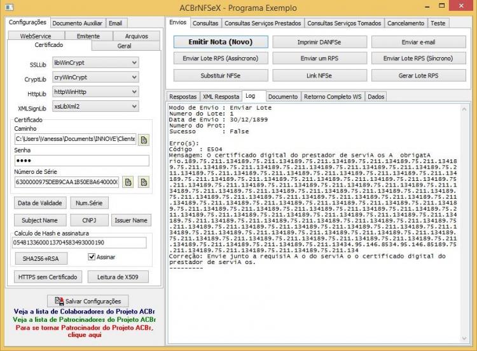Click Imprimir DANFSe button

tap(319, 42)
